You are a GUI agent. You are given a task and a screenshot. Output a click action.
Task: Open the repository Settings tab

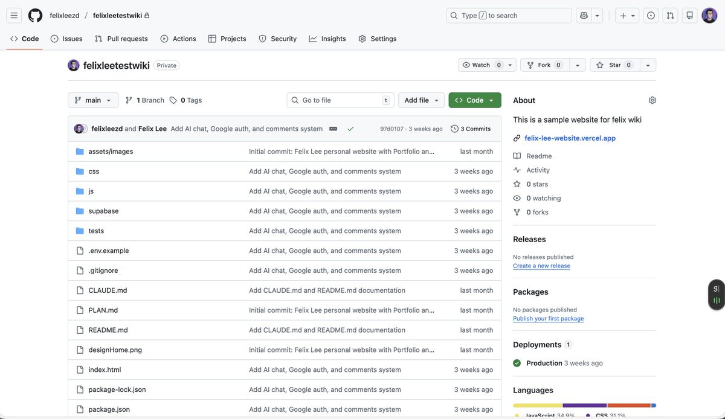tap(378, 39)
